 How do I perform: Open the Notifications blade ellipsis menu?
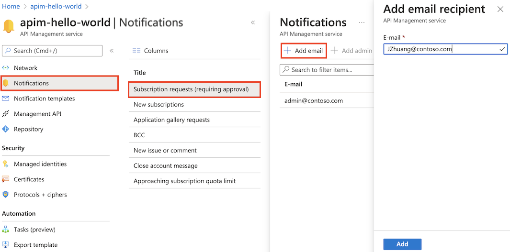pos(362,22)
